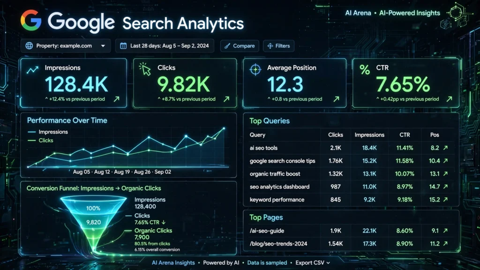Screen dimensions: 480x270
Task: Click the globe icon beside Property
Action: tap(29, 46)
